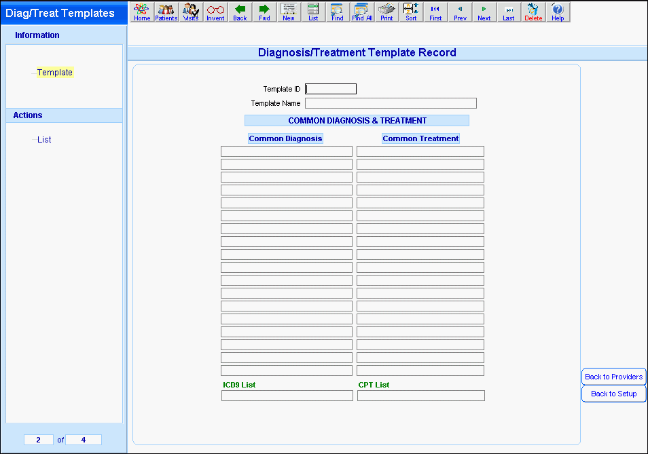The height and width of the screenshot is (454, 648).
Task: Click Back to Providers button
Action: [x=614, y=377]
